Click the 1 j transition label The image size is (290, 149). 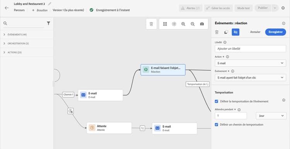(x=142, y=128)
